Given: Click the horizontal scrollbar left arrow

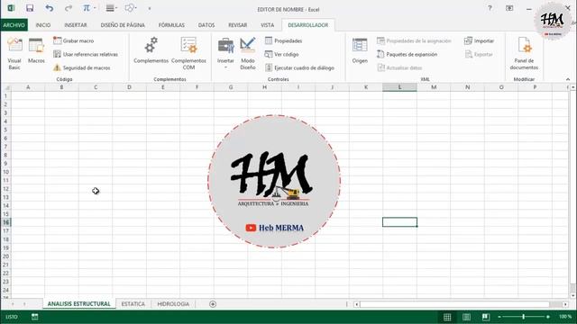Looking at the screenshot, I should [356, 304].
